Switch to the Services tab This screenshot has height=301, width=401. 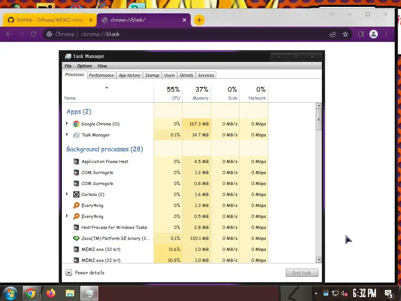206,75
